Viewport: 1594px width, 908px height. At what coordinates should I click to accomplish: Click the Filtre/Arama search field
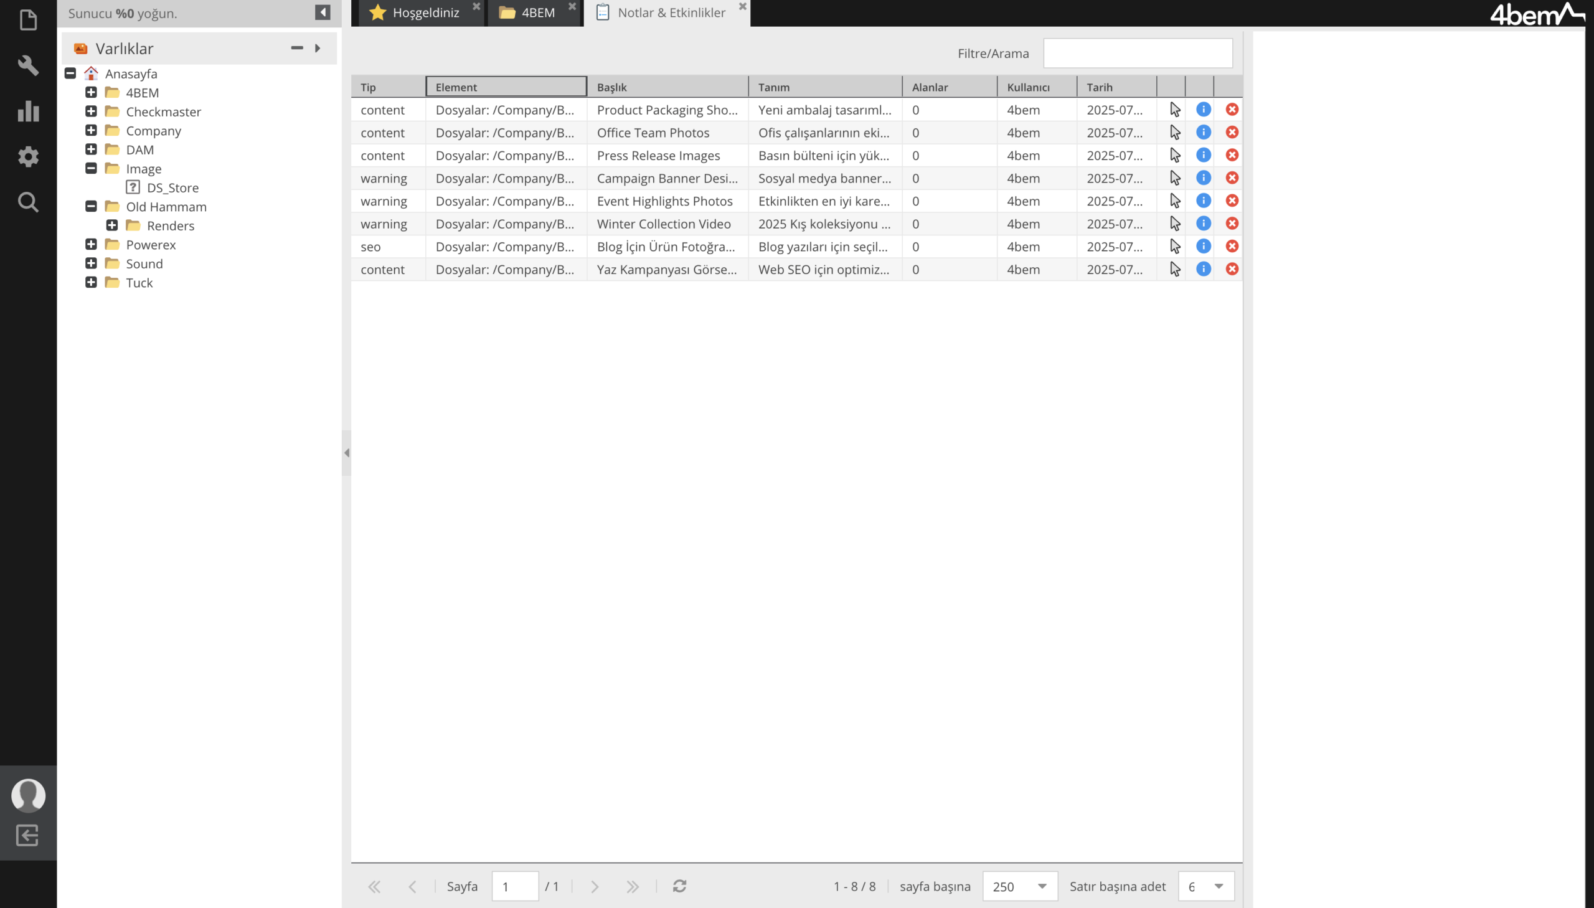pos(1137,53)
